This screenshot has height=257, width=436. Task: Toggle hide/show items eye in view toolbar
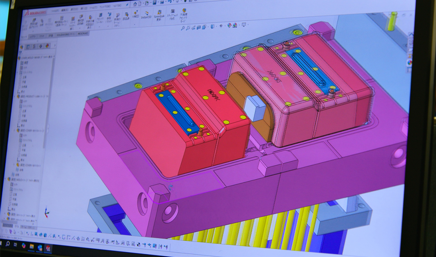click(x=221, y=26)
